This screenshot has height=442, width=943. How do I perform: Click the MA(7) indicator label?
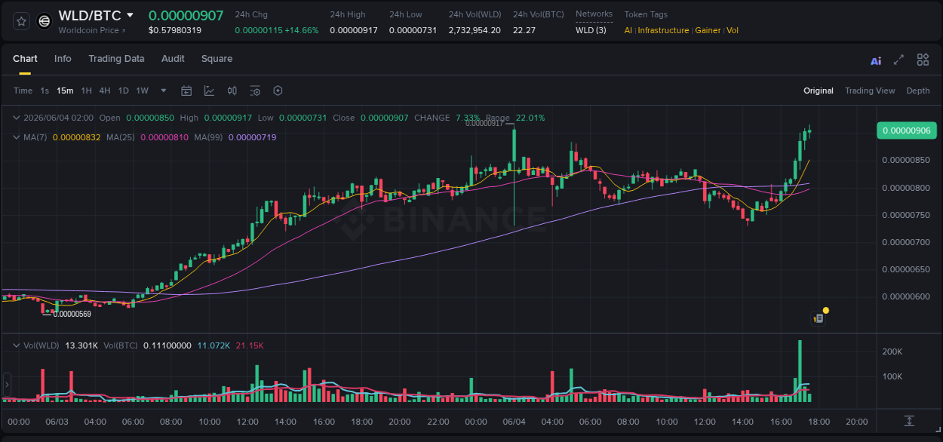point(35,137)
